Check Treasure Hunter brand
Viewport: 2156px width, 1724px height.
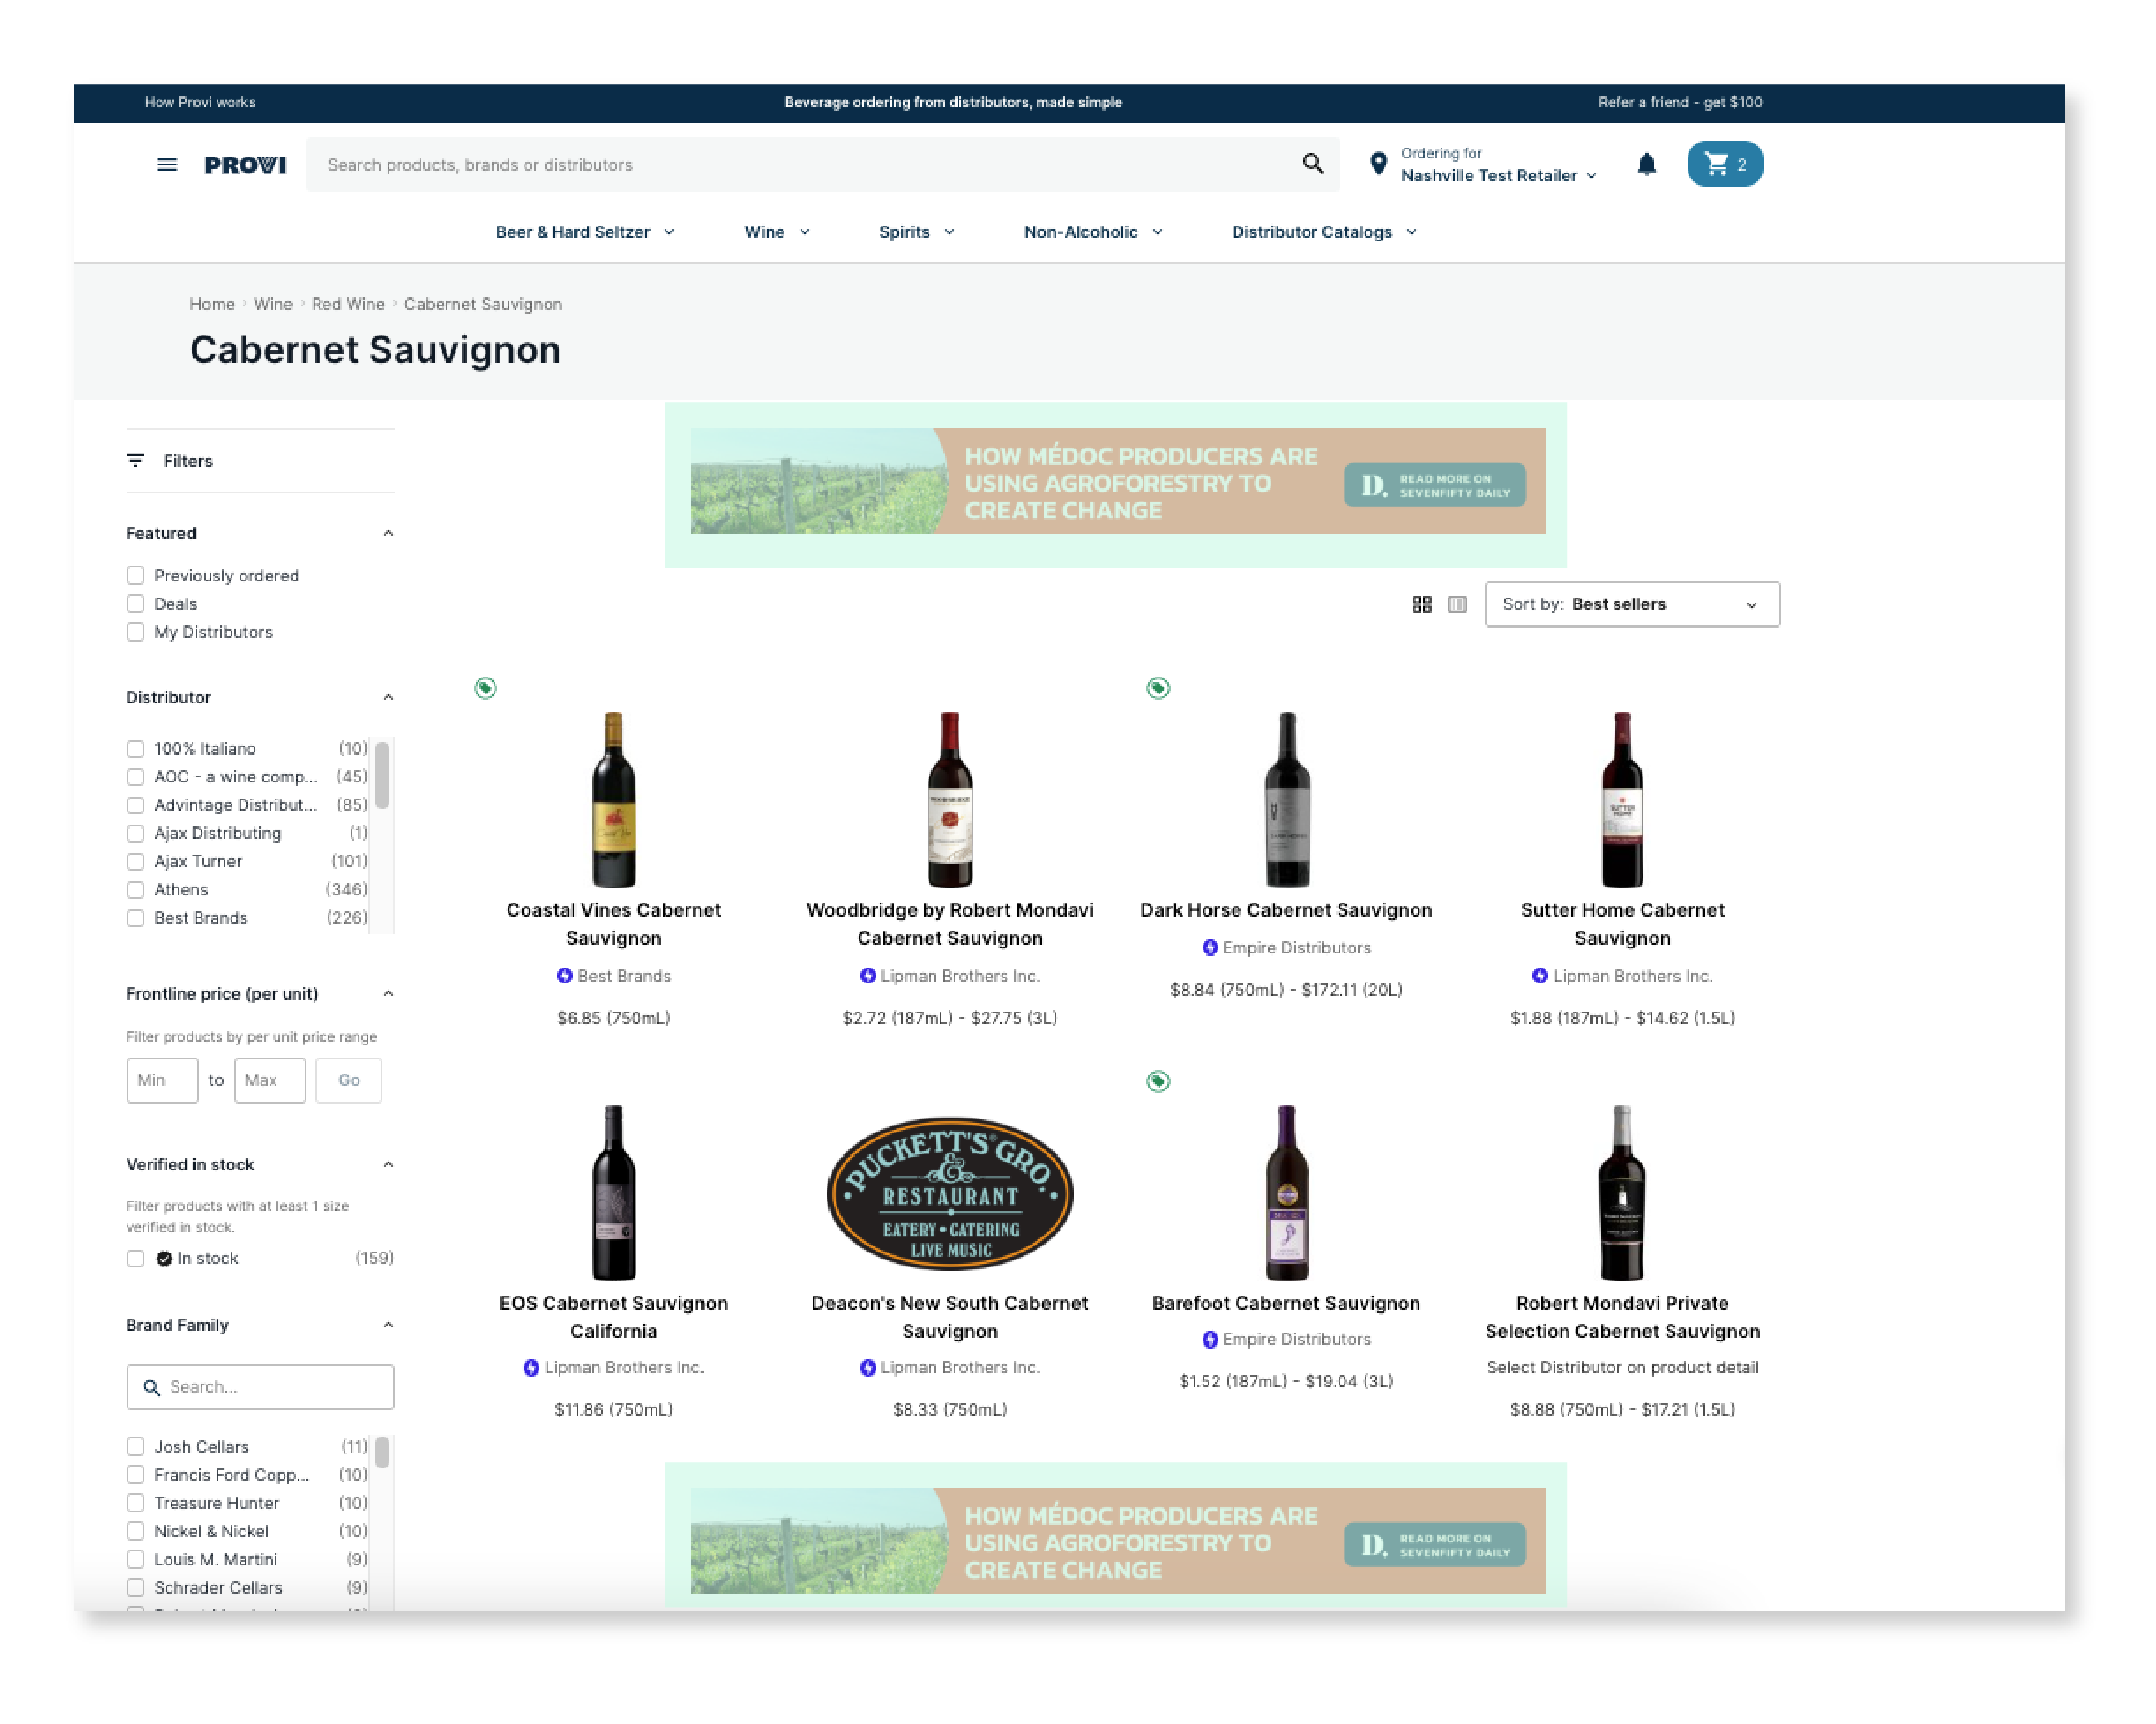coord(135,1503)
